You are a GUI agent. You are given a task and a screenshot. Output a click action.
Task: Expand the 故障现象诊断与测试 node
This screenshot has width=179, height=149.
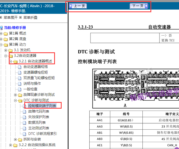point(15,95)
